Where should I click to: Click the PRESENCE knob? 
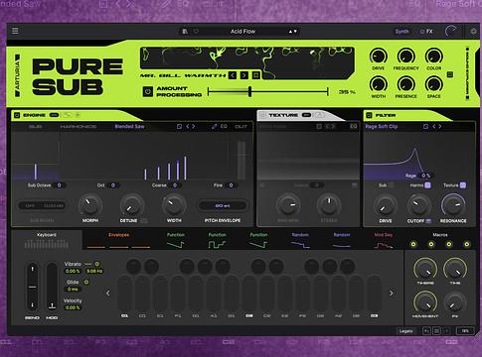click(406, 84)
